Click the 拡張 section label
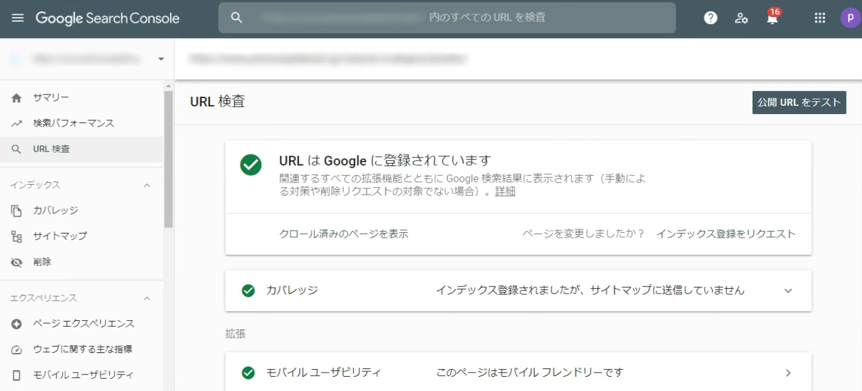The height and width of the screenshot is (391, 862). coord(236,334)
